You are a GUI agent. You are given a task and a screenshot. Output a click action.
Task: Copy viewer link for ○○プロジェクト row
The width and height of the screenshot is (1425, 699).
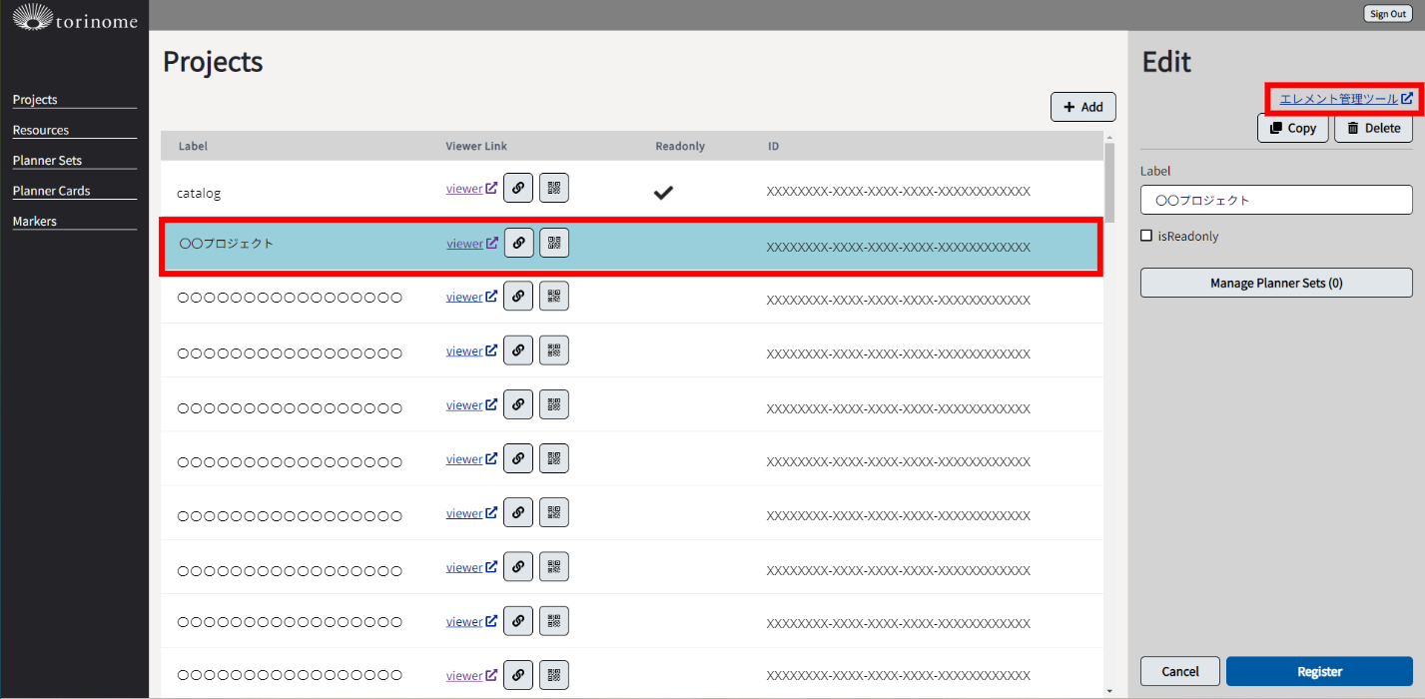coord(518,243)
